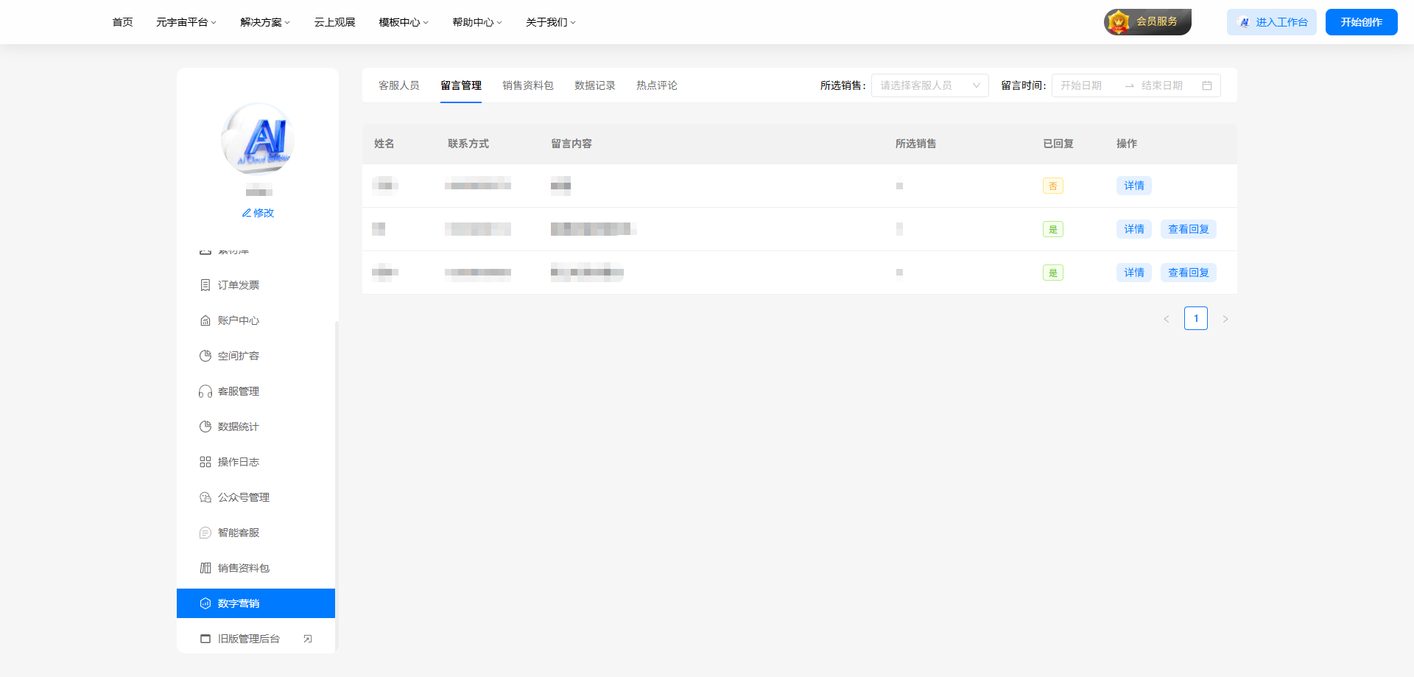Viewport: 1414px width, 677px height.
Task: Switch to the 热点评论 tab
Action: [x=656, y=85]
